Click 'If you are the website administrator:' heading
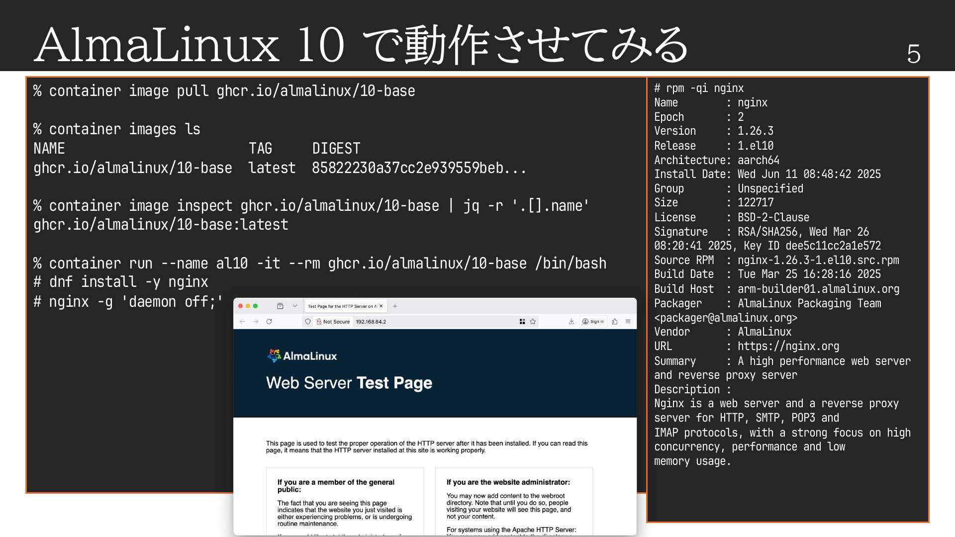The height and width of the screenshot is (537, 955). tap(508, 482)
